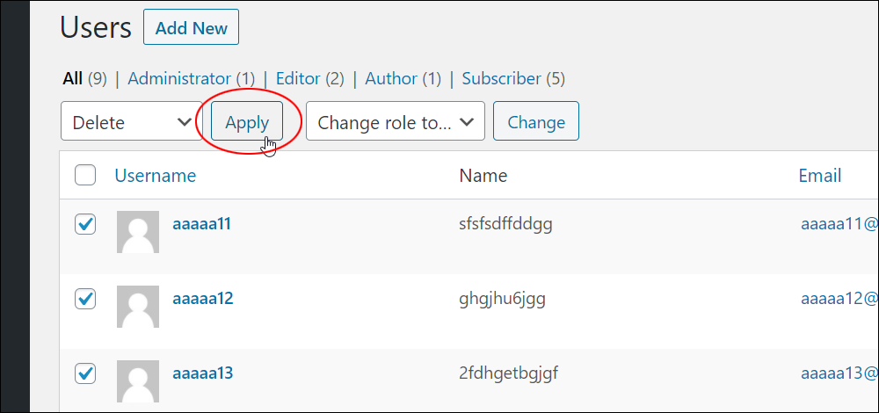Click the Change role button
The image size is (879, 413).
click(536, 121)
